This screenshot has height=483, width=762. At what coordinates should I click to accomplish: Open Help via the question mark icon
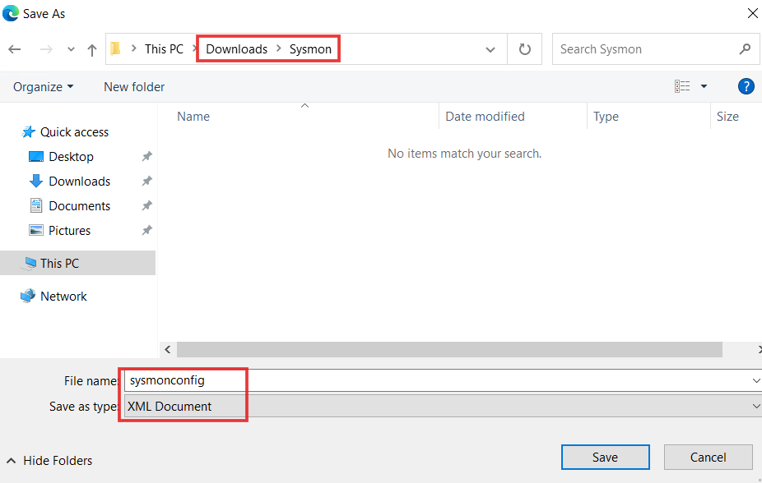746,86
